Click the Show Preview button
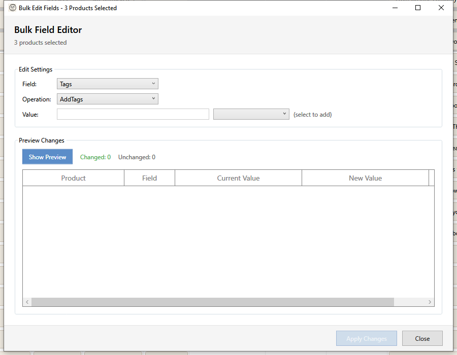 click(47, 157)
